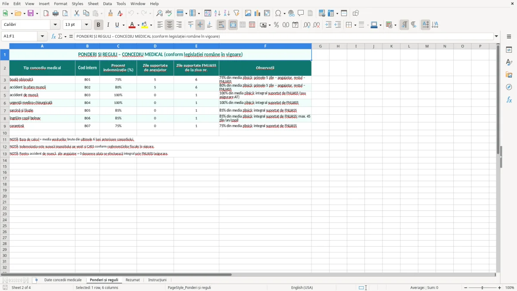This screenshot has height=291, width=517.
Task: Open the Font Name dropdown
Action: pos(55,25)
